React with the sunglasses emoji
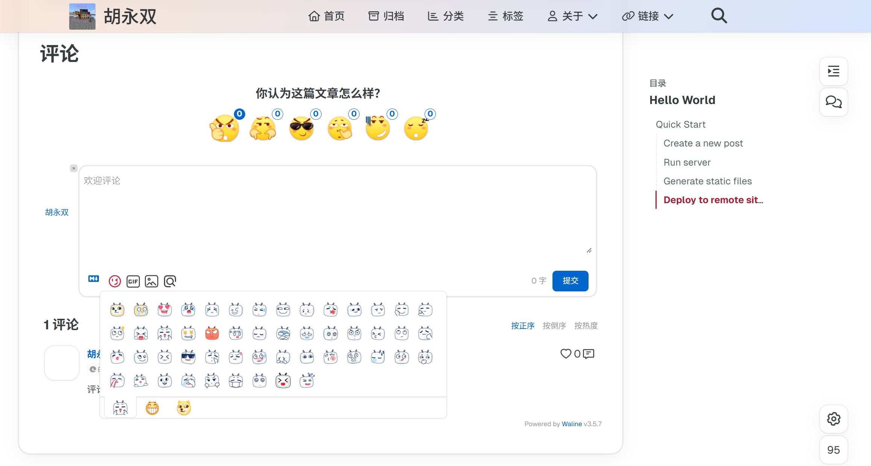871x466 pixels. (302, 128)
